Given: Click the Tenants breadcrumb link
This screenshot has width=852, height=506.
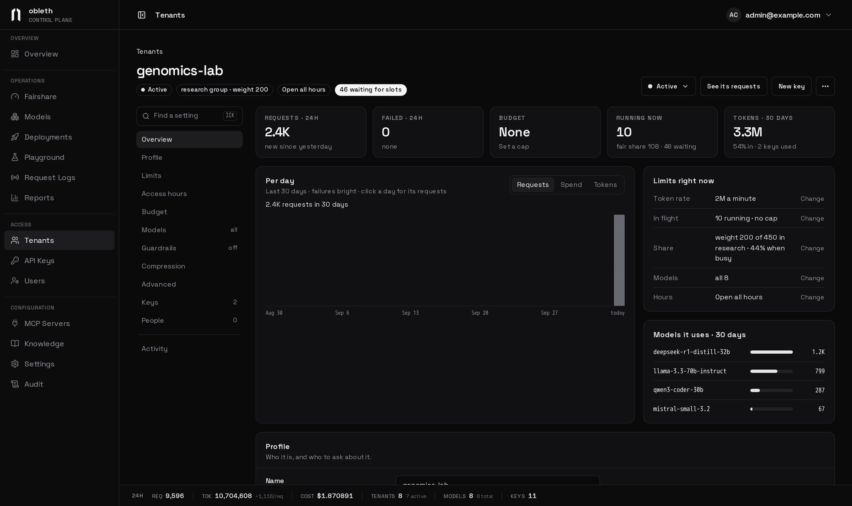Looking at the screenshot, I should [150, 51].
